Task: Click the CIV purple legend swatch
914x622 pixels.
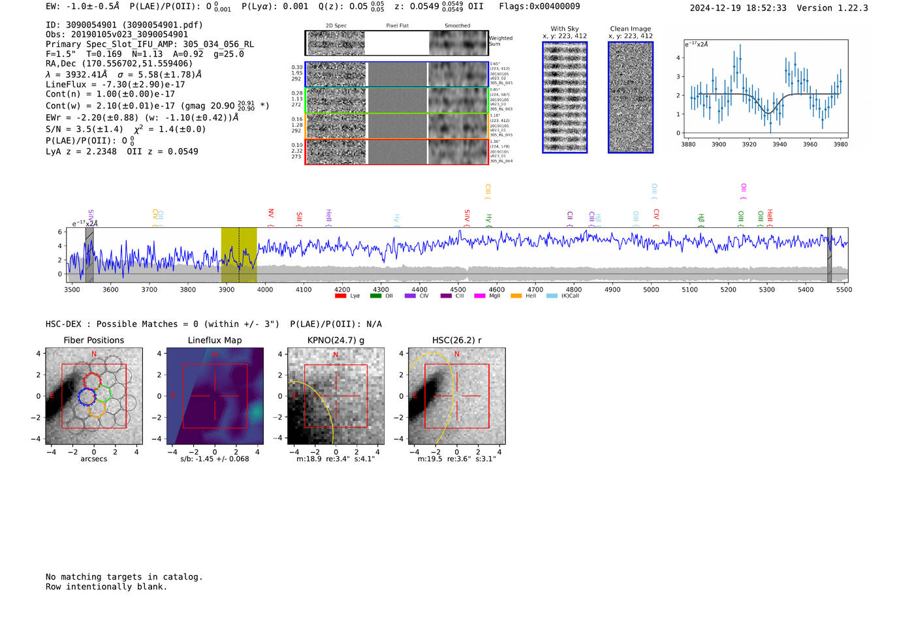Action: [x=410, y=296]
